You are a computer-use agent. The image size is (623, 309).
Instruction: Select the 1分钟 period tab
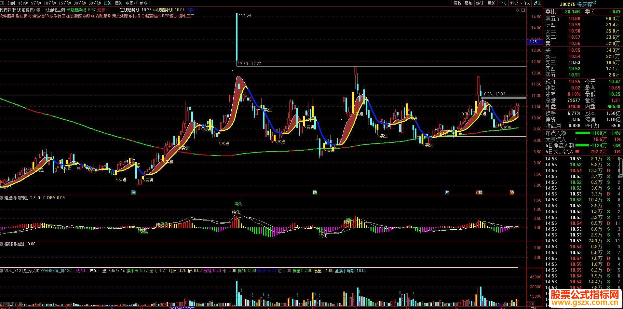click(23, 3)
